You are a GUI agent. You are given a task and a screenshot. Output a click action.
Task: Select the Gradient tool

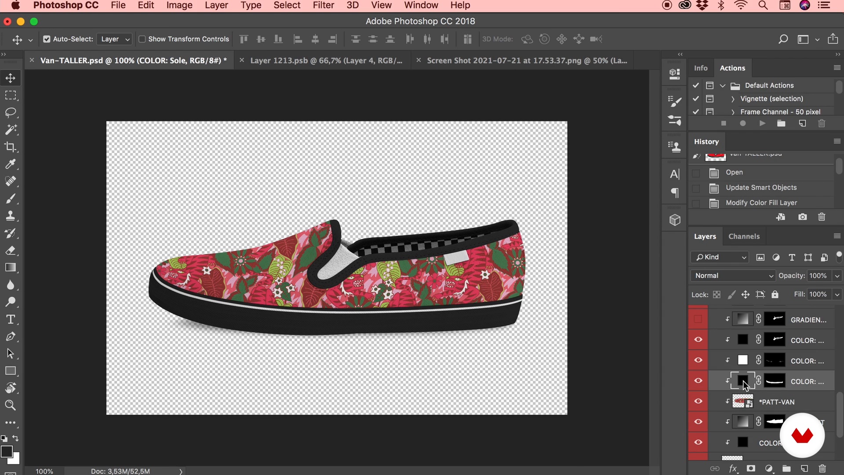coord(11,267)
